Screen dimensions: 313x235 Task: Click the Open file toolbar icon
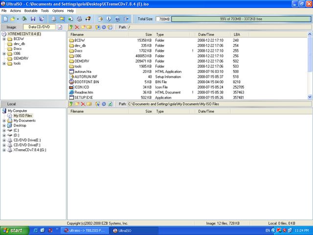13,19
